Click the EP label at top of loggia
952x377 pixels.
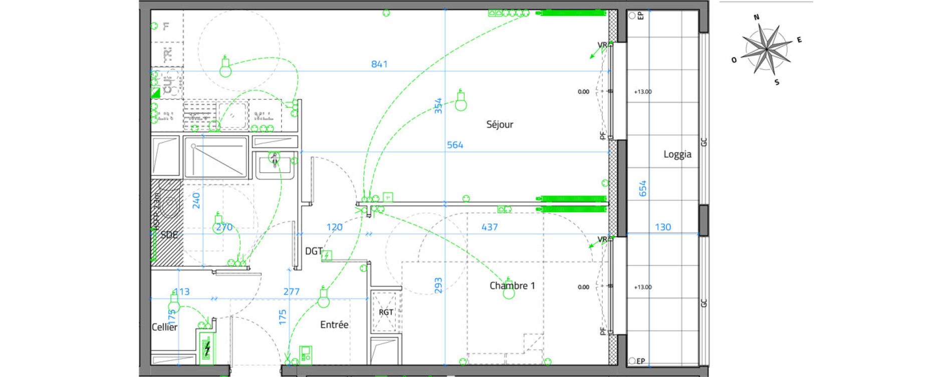click(640, 16)
